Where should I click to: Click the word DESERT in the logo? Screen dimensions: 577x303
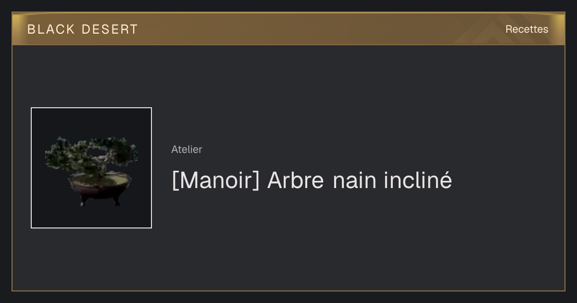pos(110,29)
